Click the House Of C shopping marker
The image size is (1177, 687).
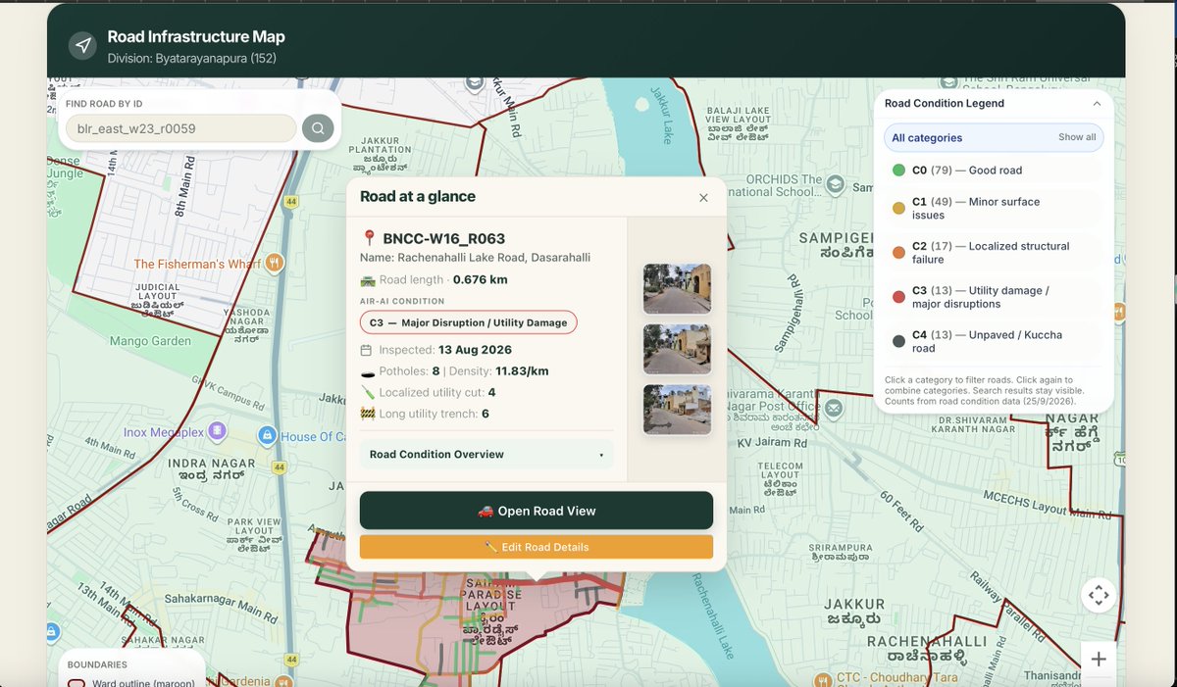tap(267, 434)
